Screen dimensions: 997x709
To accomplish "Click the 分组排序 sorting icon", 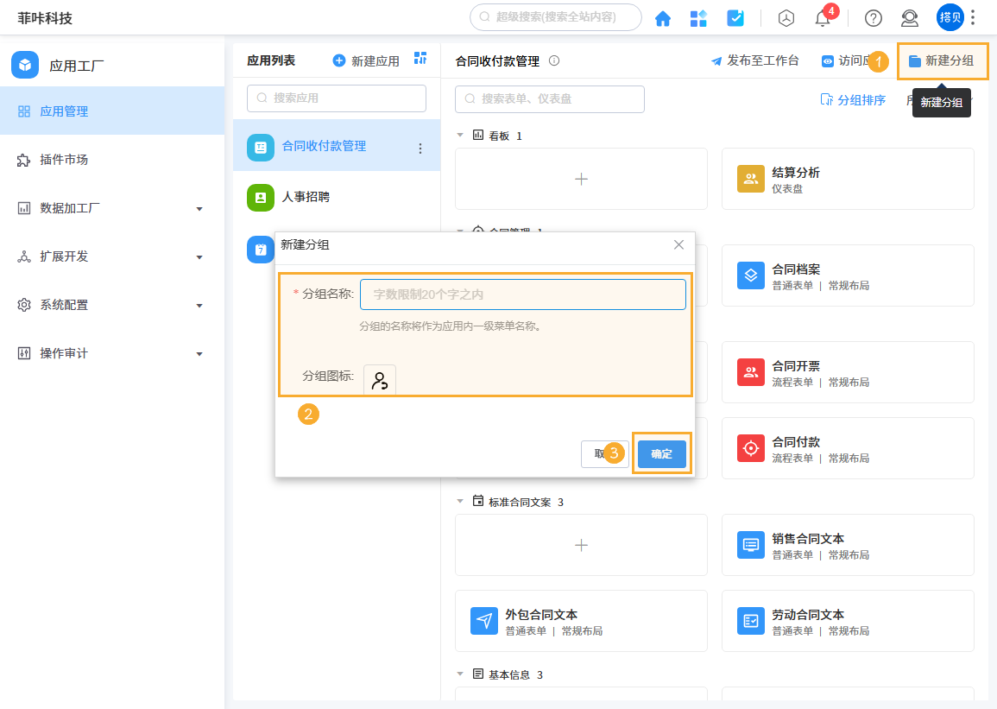I will click(826, 100).
